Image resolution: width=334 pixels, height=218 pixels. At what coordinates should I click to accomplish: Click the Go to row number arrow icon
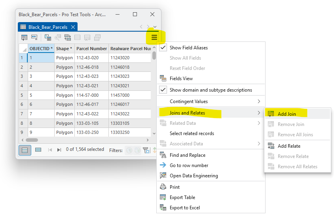click(x=163, y=165)
